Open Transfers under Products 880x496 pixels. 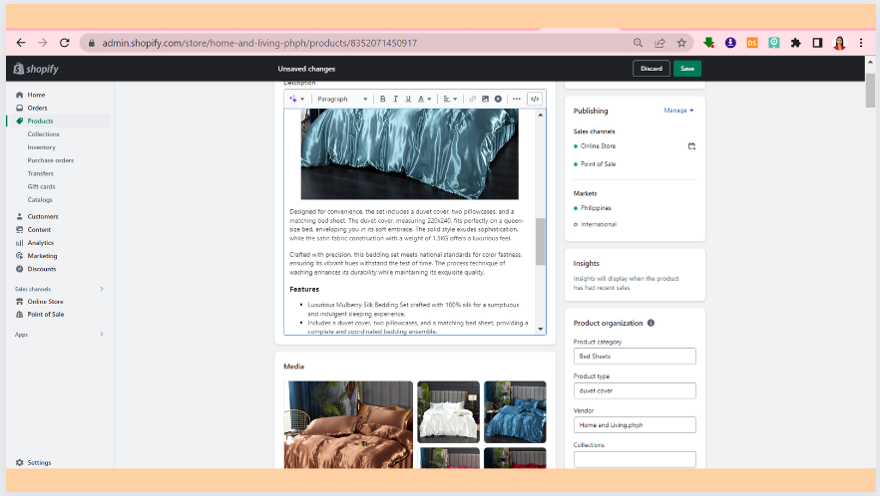[40, 173]
